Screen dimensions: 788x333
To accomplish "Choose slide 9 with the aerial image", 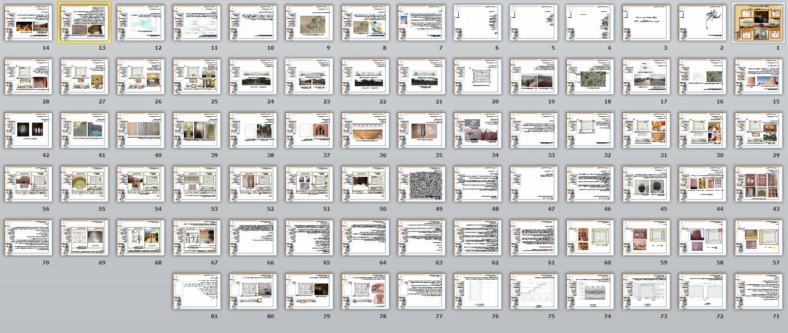I will [x=309, y=23].
